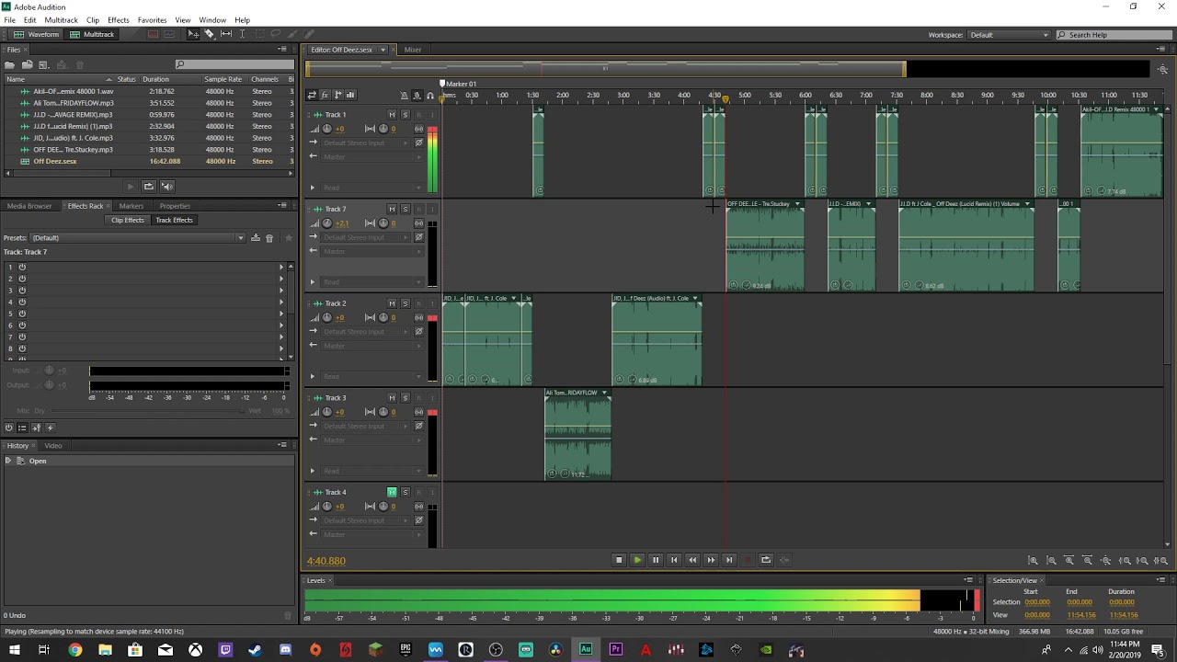Select the Razor tool in the toolbar
This screenshot has height=662, width=1177.
(210, 34)
